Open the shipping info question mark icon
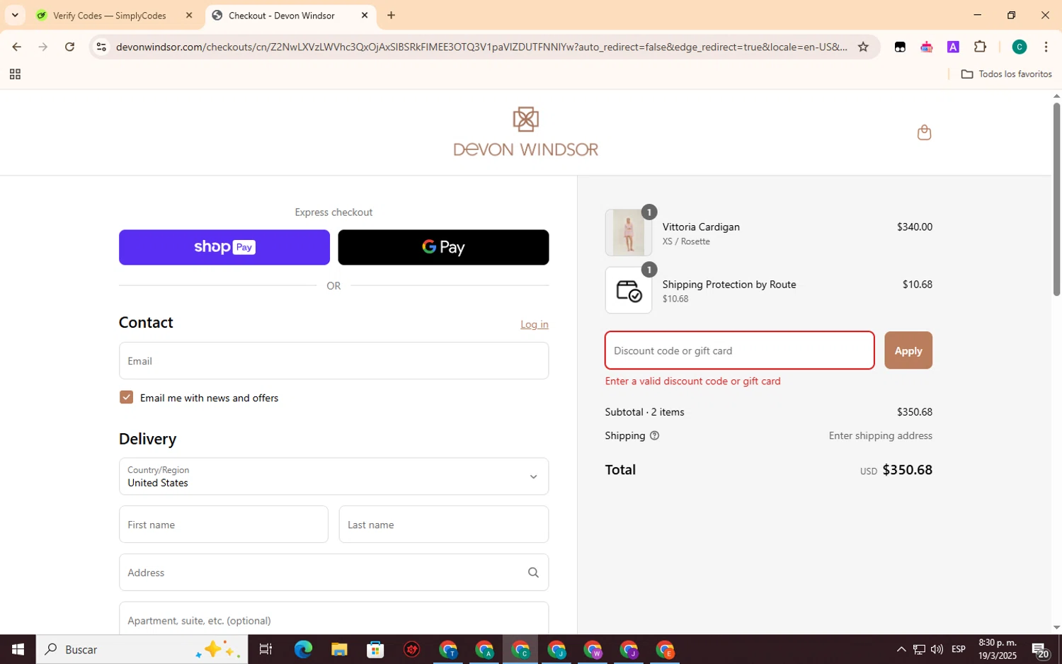 [x=654, y=436]
